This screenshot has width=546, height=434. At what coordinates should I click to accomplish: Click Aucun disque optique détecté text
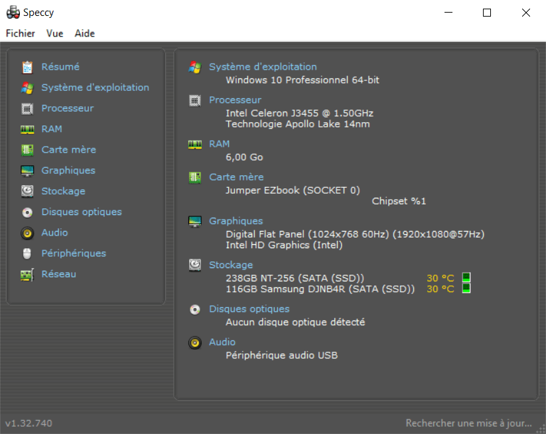tap(295, 323)
